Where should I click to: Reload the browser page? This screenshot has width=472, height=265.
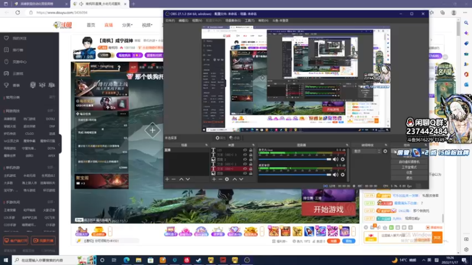pyautogui.click(x=18, y=12)
